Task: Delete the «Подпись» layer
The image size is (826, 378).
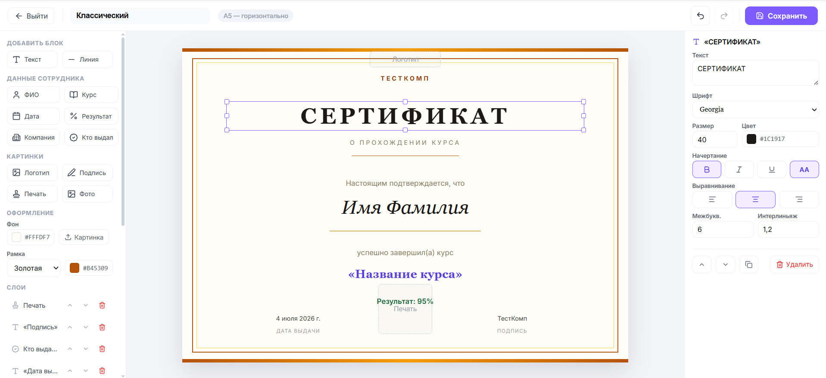Action: coord(102,327)
